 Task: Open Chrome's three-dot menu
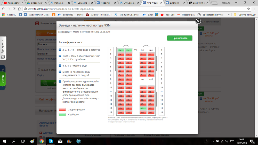pyautogui.click(x=254, y=9)
